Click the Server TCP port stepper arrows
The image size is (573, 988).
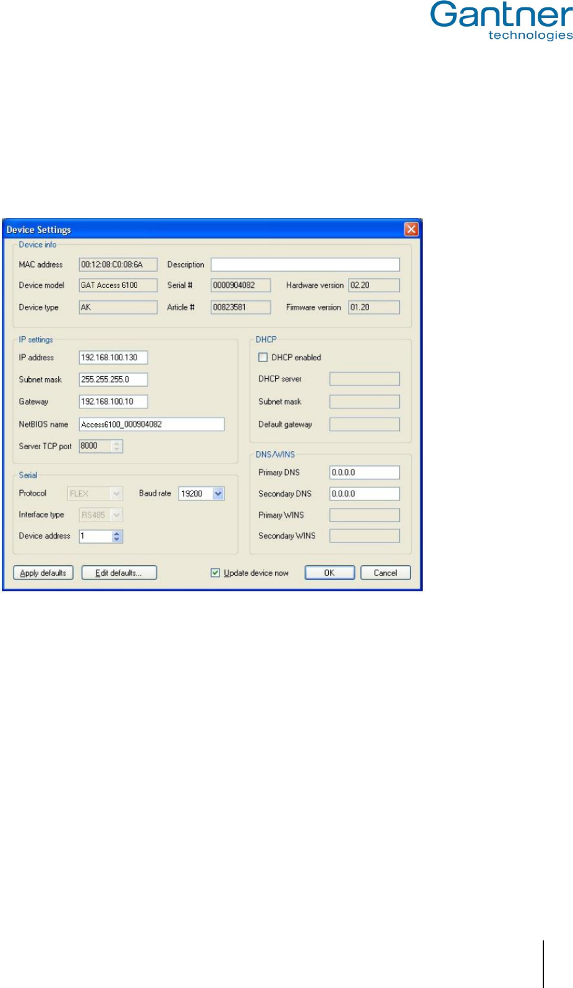[x=117, y=446]
